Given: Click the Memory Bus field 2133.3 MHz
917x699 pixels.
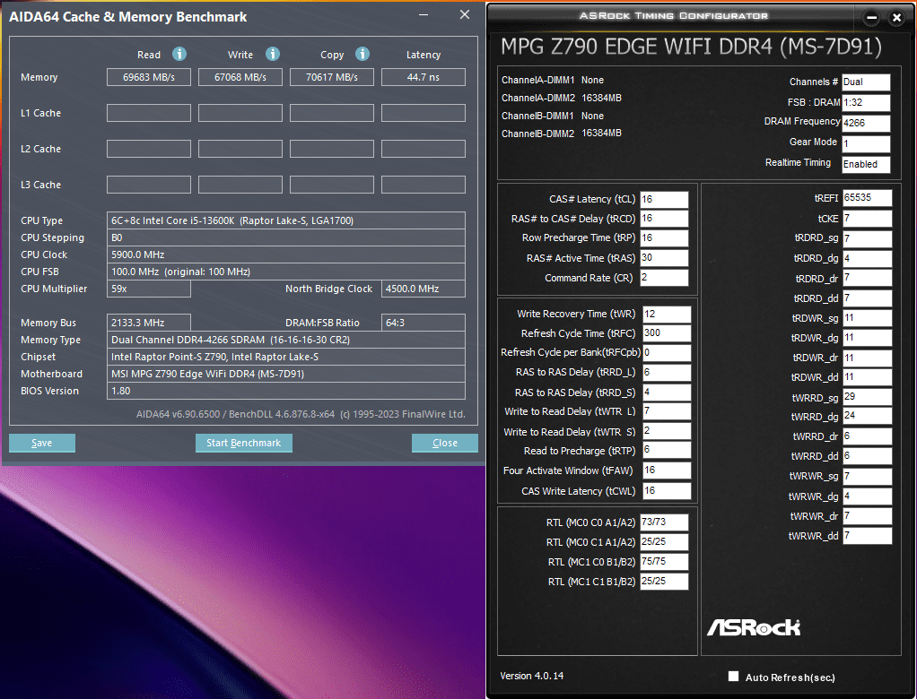Looking at the screenshot, I should (x=149, y=323).
